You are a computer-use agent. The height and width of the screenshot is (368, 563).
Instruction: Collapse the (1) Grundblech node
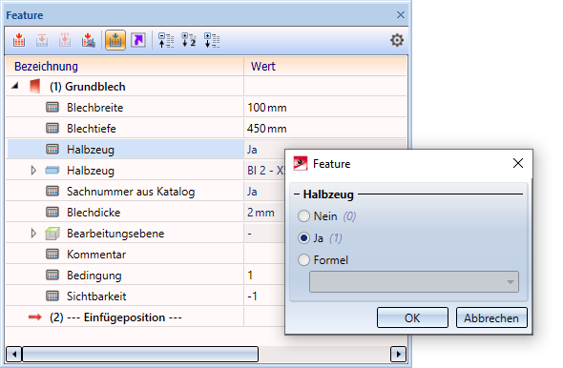click(15, 86)
